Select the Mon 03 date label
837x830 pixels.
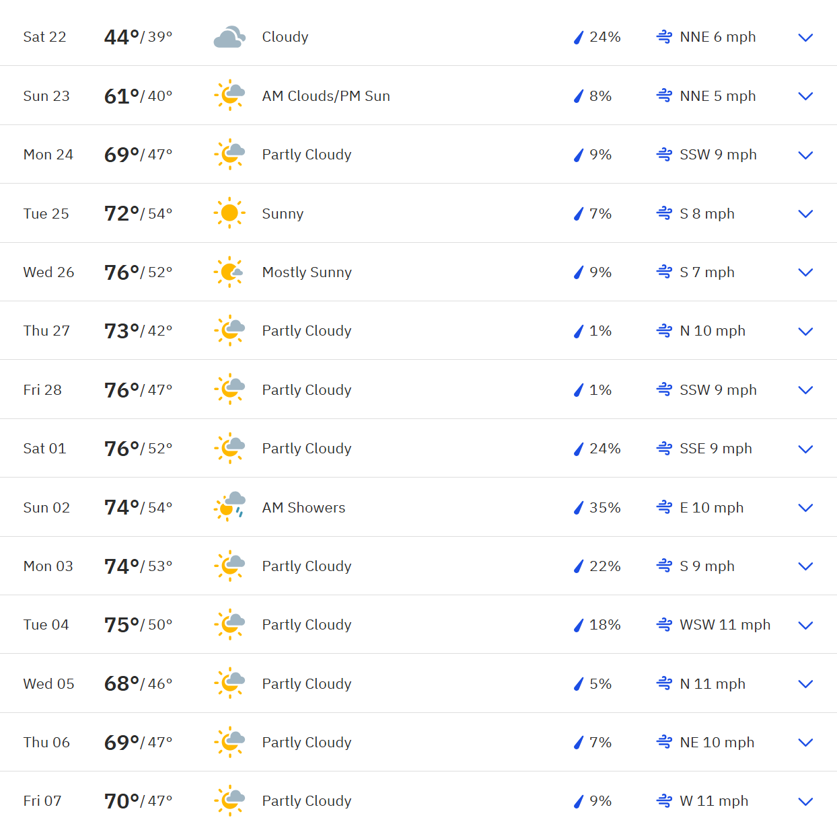pyautogui.click(x=48, y=566)
